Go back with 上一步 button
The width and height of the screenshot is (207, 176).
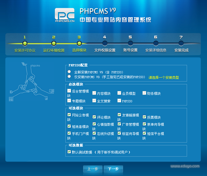(93, 169)
